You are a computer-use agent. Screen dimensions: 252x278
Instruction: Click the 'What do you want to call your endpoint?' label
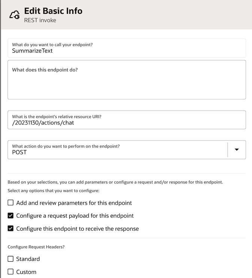click(x=52, y=44)
